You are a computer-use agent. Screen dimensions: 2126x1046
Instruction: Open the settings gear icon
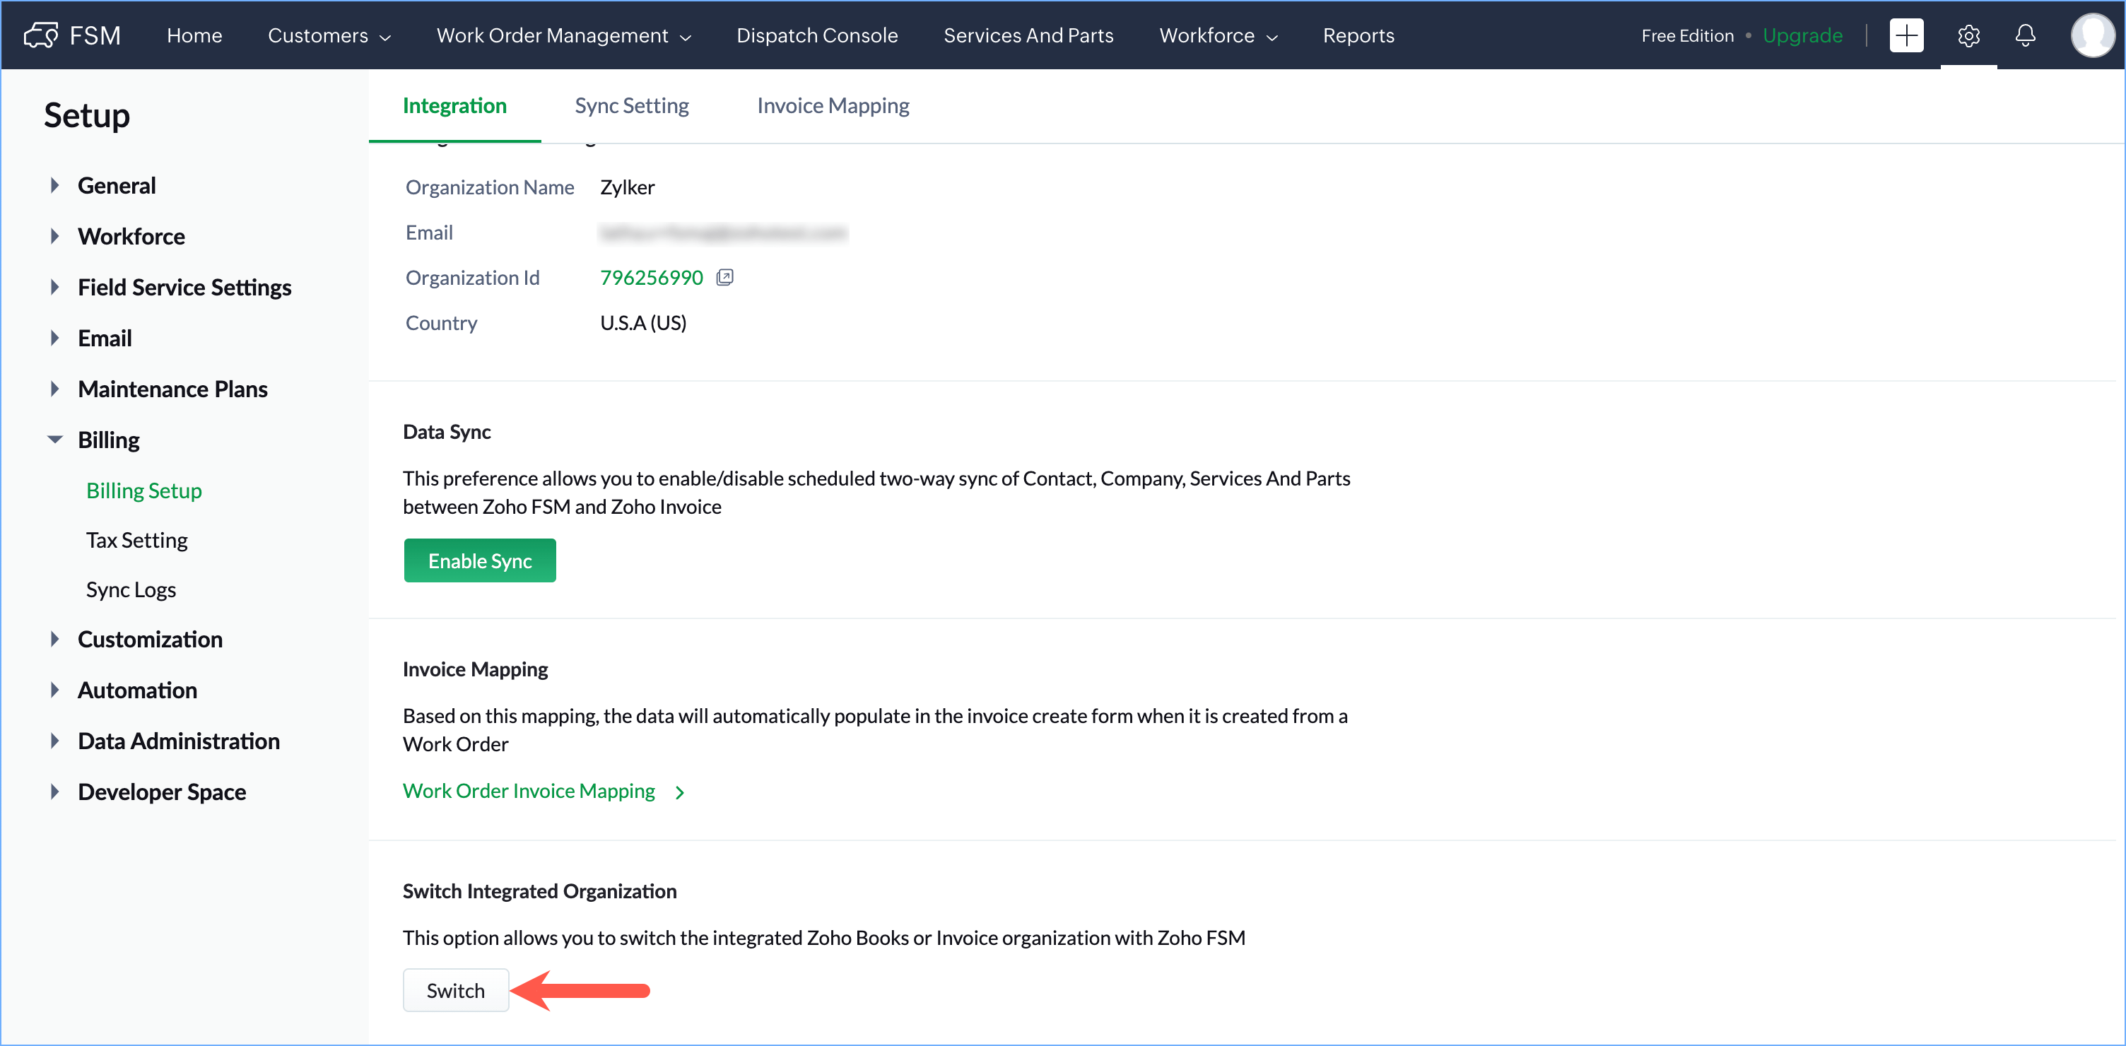click(1968, 35)
